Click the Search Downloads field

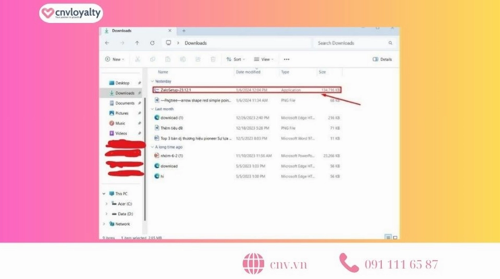354,43
